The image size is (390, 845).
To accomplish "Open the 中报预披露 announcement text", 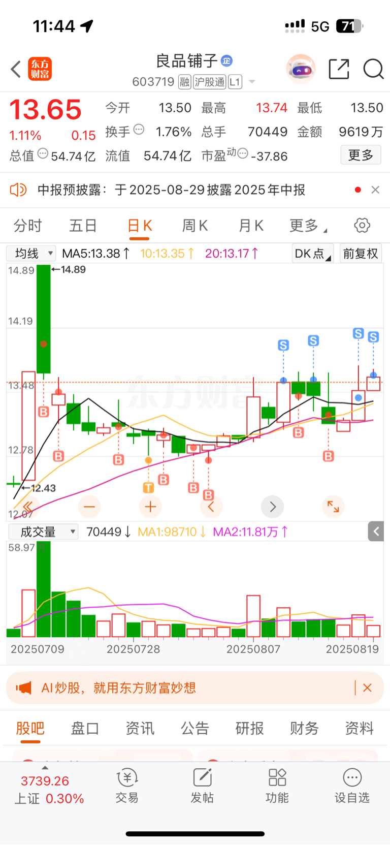I will coord(172,190).
